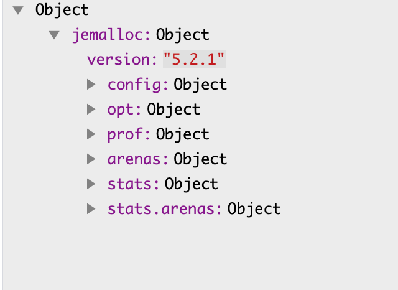398x290 pixels.
Task: Expand the stats.arenas object arrow
Action: tap(91, 209)
